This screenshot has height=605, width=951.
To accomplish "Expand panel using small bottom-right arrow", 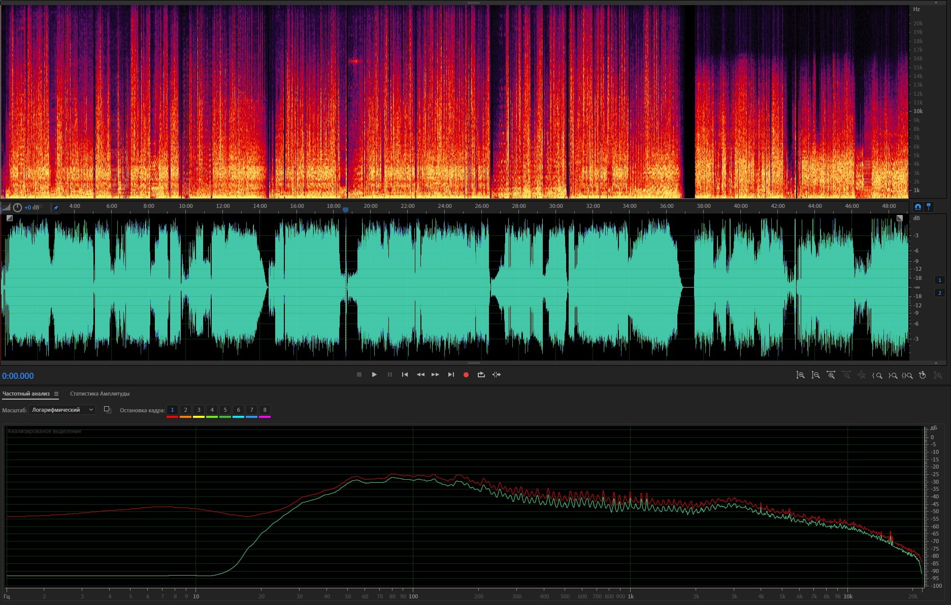I will (x=936, y=363).
